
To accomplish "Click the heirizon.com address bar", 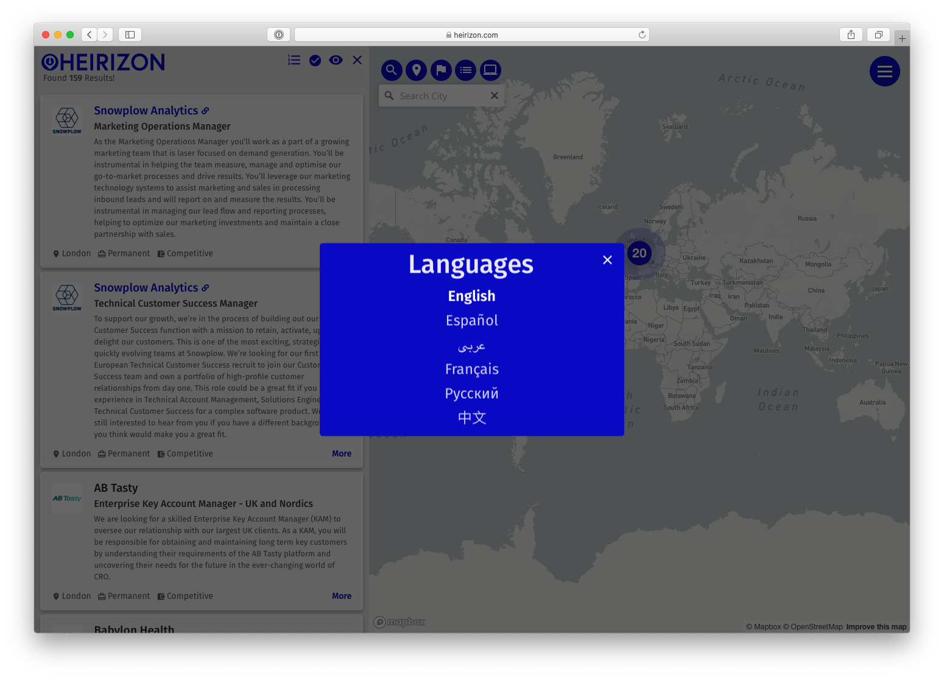I will pos(472,35).
